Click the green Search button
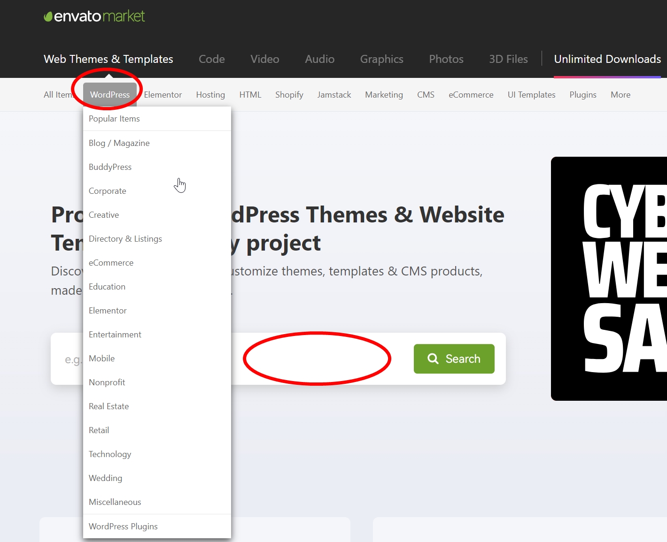667x542 pixels. pos(454,359)
